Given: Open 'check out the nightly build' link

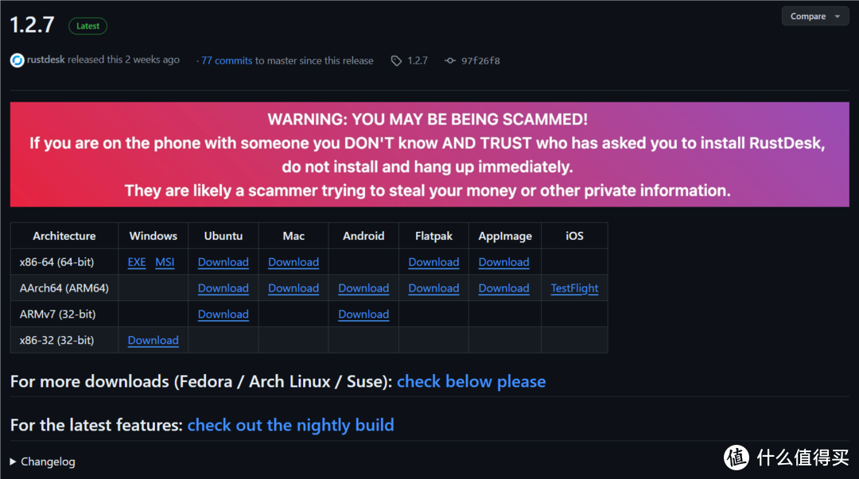Looking at the screenshot, I should tap(290, 425).
